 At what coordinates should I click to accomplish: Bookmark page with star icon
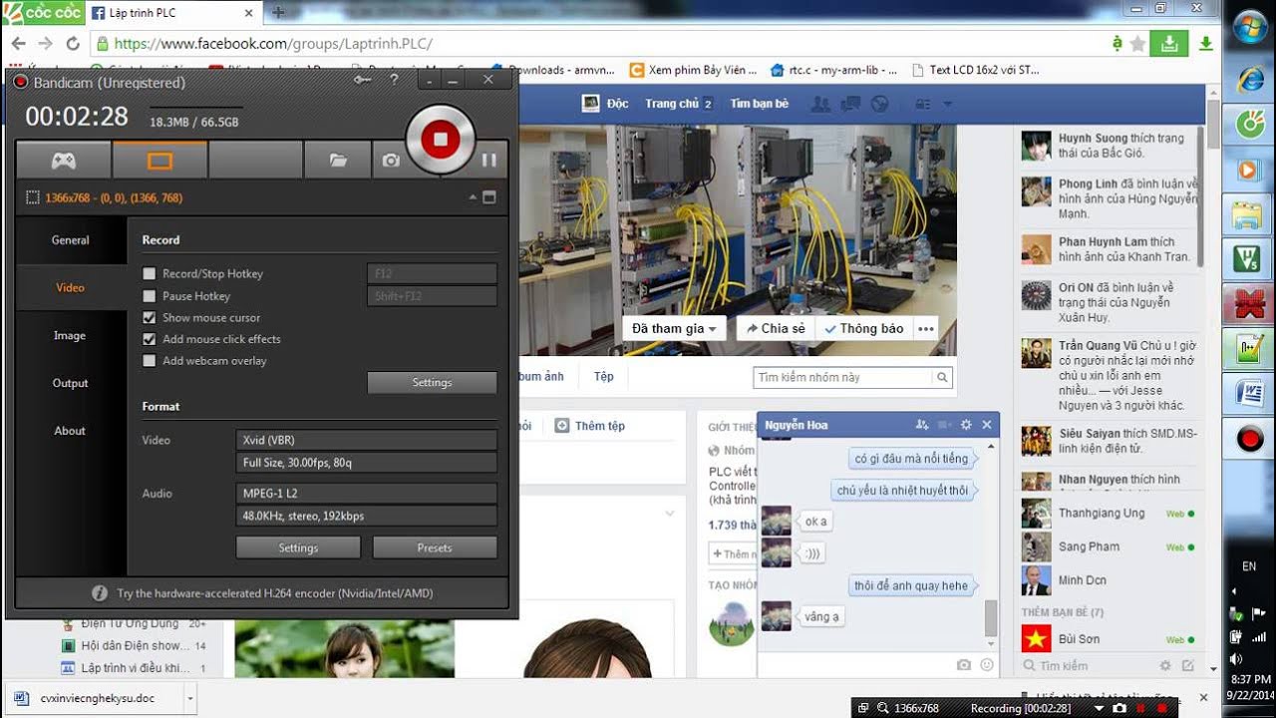[x=1137, y=44]
